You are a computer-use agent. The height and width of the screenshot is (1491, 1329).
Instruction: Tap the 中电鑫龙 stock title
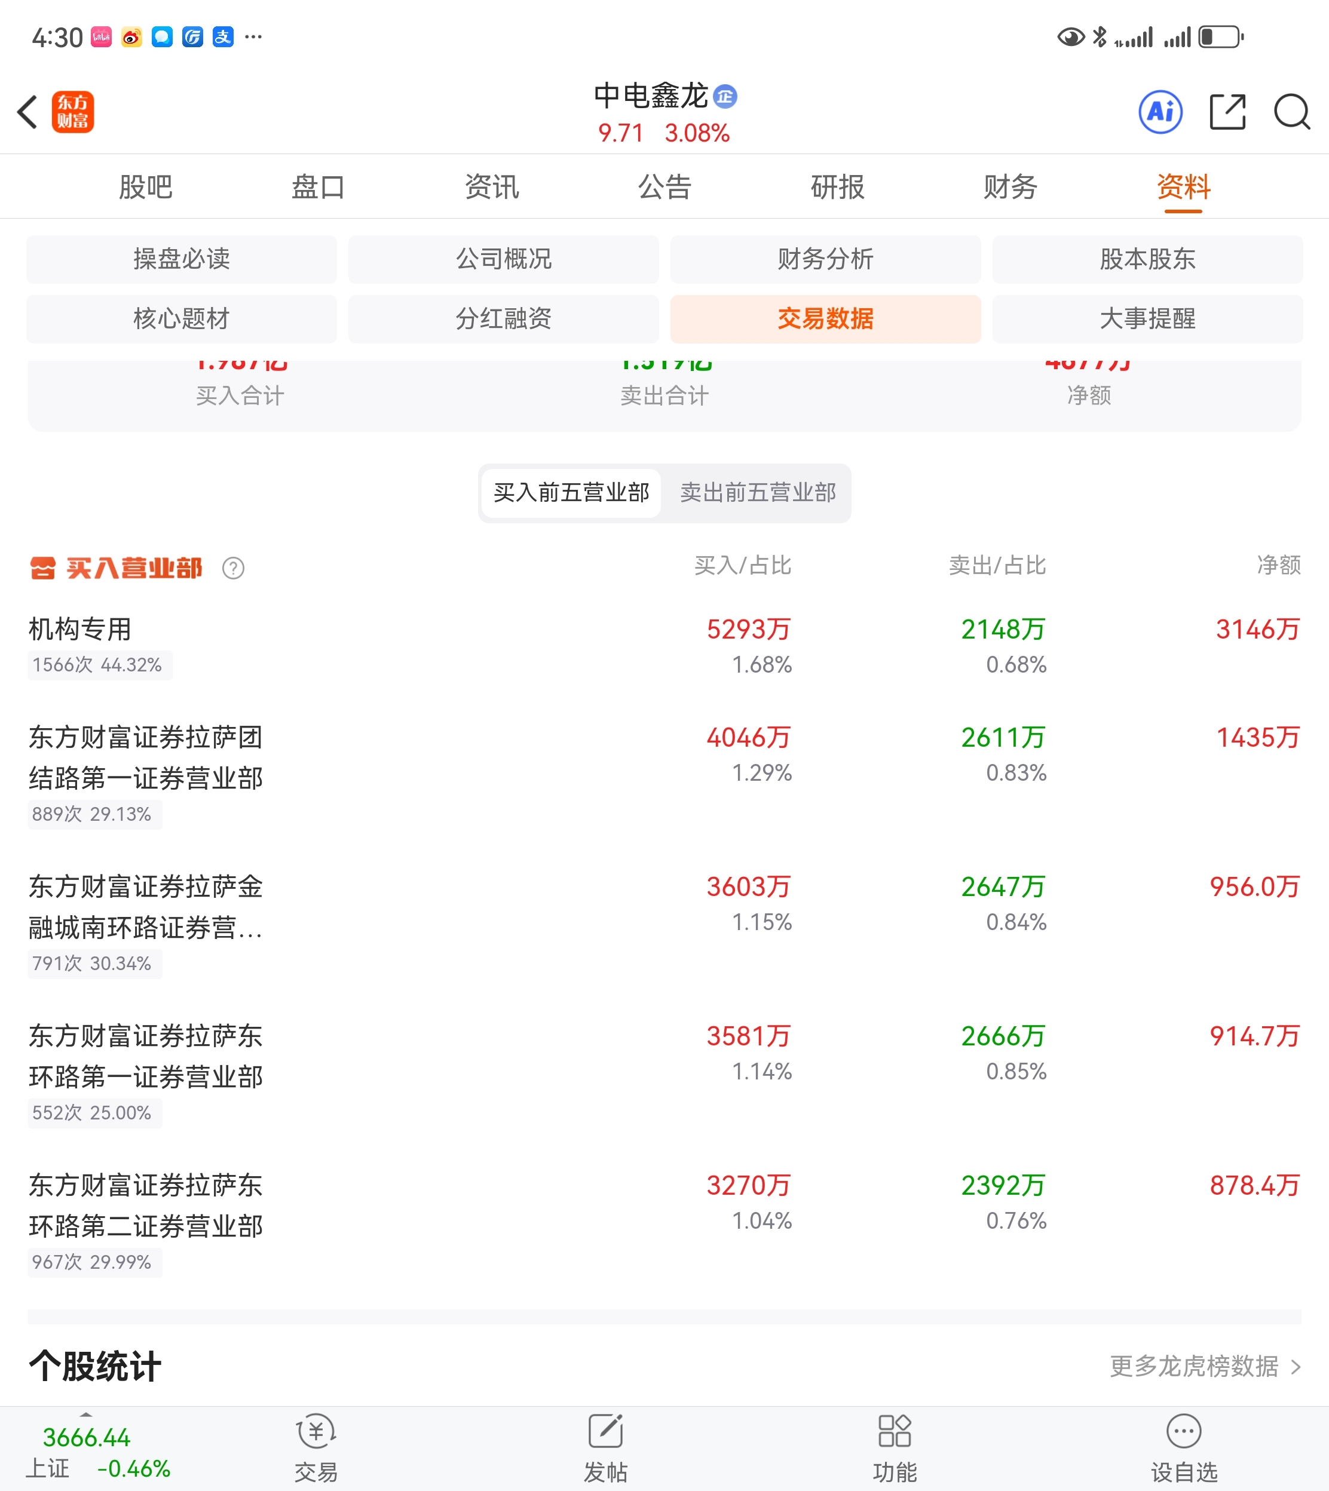(651, 96)
